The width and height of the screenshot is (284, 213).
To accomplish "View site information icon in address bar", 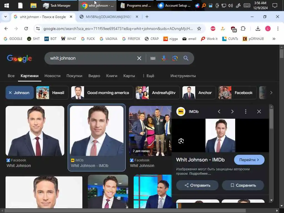I will [x=38, y=29].
